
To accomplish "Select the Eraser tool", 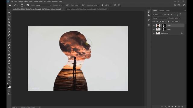I will [x=9, y=48].
